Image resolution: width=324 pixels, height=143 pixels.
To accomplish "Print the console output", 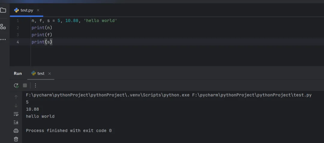I will tap(16, 131).
